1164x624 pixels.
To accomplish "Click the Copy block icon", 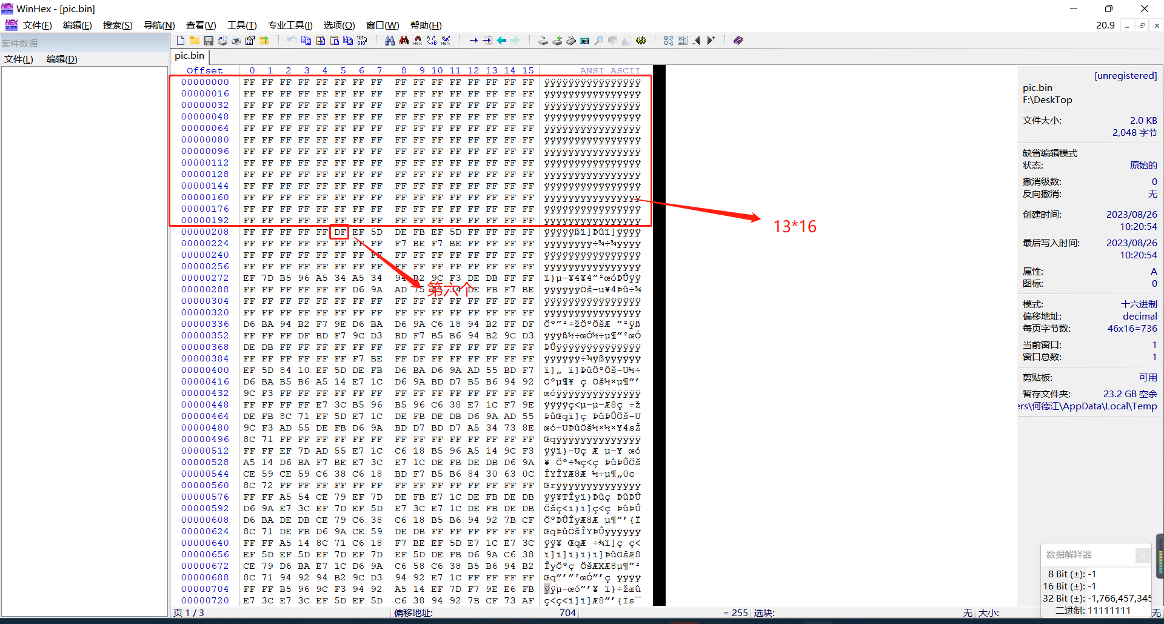I will (x=306, y=41).
